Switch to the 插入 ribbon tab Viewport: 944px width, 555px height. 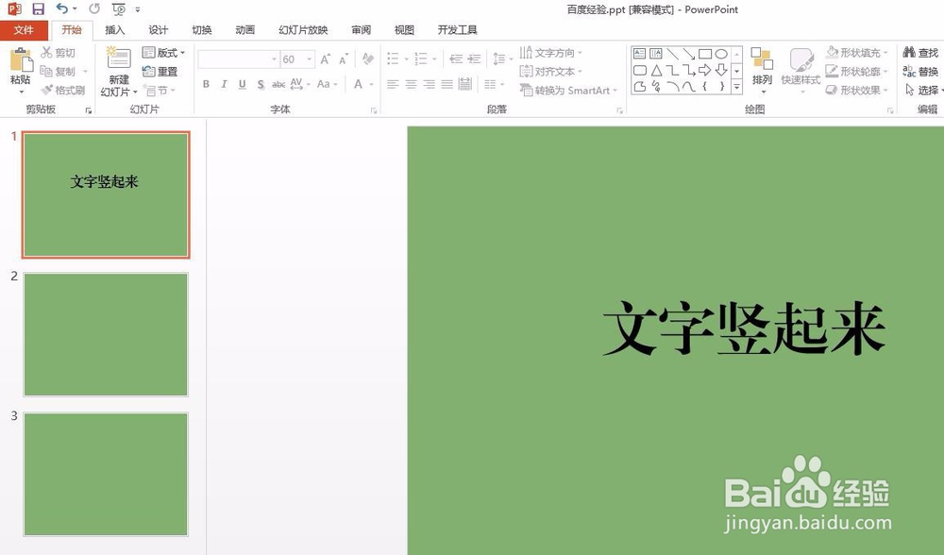pyautogui.click(x=114, y=29)
